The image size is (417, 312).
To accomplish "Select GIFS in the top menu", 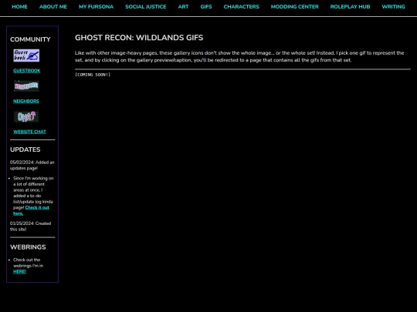I will [206, 7].
